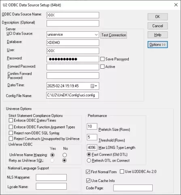Select Refresh OTL on Connect option
The width and height of the screenshot is (181, 195).
click(x=89, y=160)
